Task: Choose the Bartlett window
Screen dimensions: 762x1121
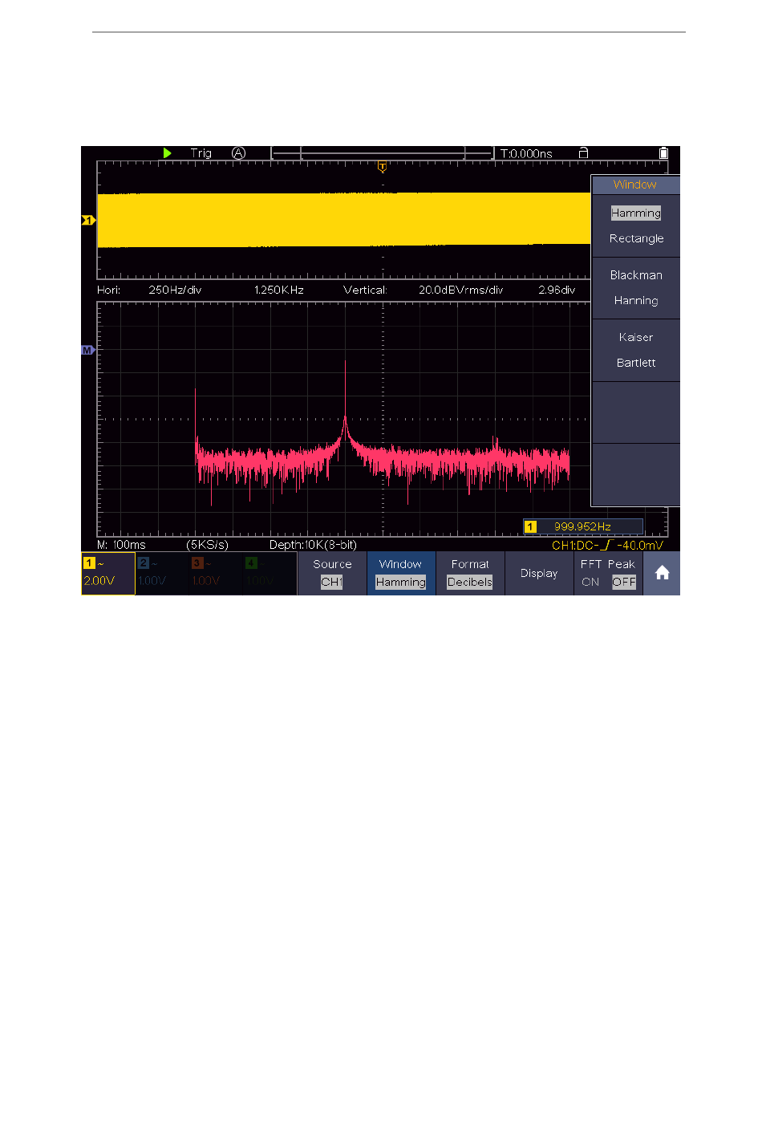Action: pos(636,363)
